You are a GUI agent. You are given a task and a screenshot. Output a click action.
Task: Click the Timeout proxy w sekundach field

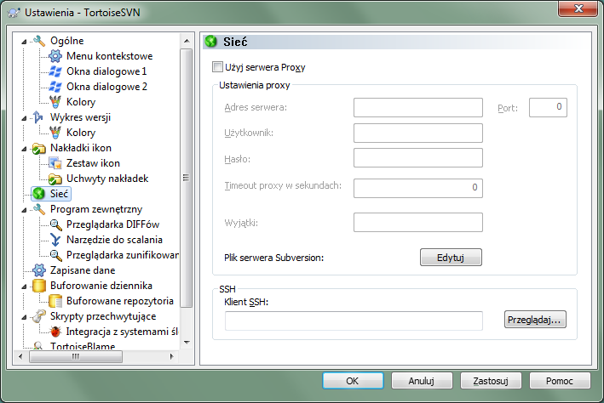pyautogui.click(x=418, y=188)
